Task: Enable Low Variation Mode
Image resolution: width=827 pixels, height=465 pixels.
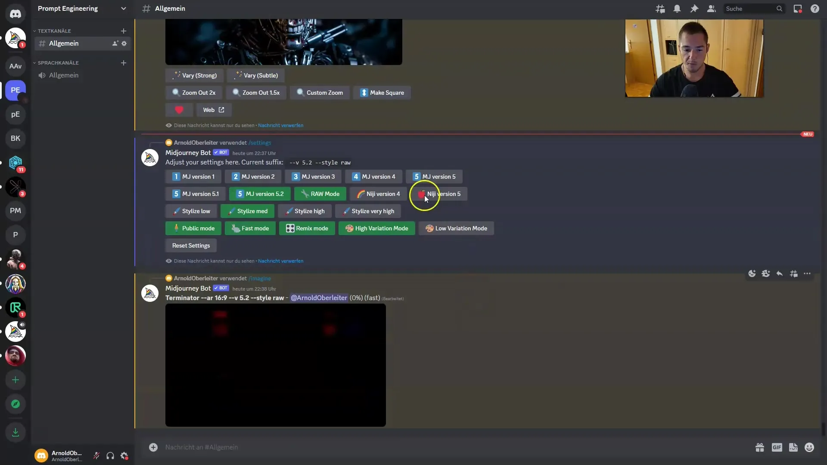Action: point(456,228)
